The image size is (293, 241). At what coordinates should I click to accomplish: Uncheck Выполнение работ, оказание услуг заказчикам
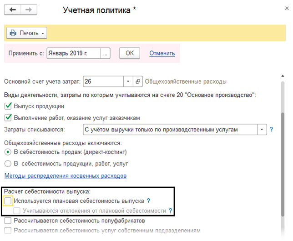(x=8, y=118)
